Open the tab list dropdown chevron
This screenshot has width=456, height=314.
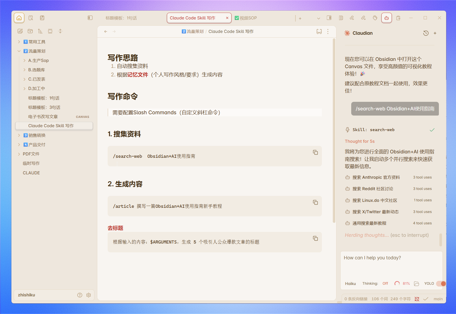(x=318, y=18)
